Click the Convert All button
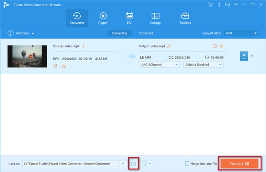Screen dimensions: 266x172 click(x=239, y=164)
